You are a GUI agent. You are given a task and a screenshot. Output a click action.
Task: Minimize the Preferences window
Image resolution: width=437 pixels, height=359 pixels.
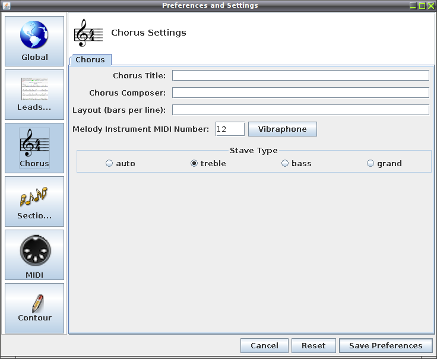[x=413, y=6]
